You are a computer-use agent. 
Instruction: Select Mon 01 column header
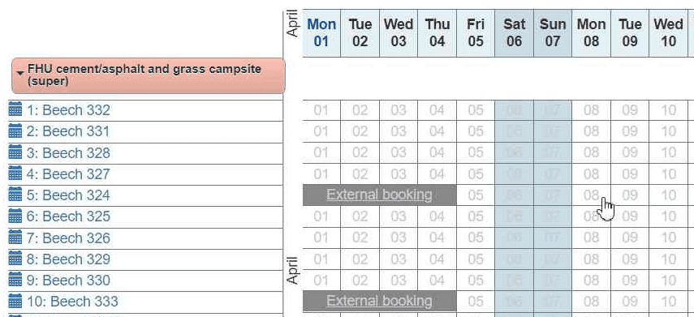321,33
